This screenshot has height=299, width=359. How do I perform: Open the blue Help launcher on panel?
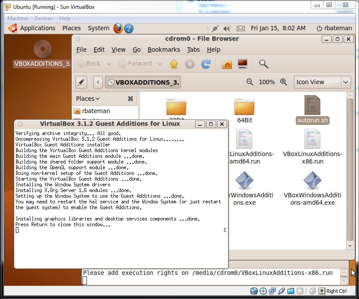pyautogui.click(x=129, y=28)
